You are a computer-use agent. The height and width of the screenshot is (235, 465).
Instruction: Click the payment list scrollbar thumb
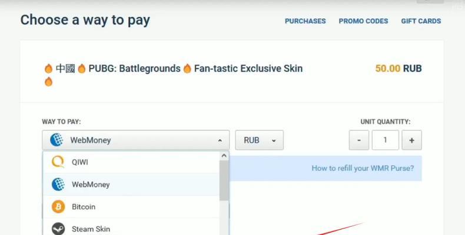[x=224, y=180]
